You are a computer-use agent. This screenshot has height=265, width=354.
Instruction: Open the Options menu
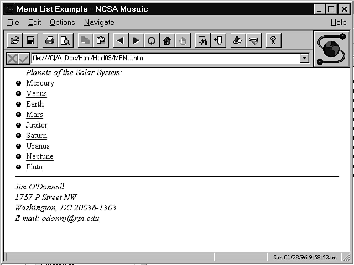click(x=62, y=22)
